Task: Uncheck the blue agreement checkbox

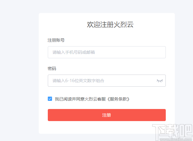Action: (x=50, y=99)
